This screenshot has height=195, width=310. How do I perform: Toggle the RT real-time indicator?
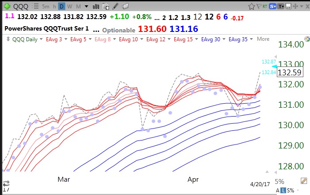click(265, 7)
